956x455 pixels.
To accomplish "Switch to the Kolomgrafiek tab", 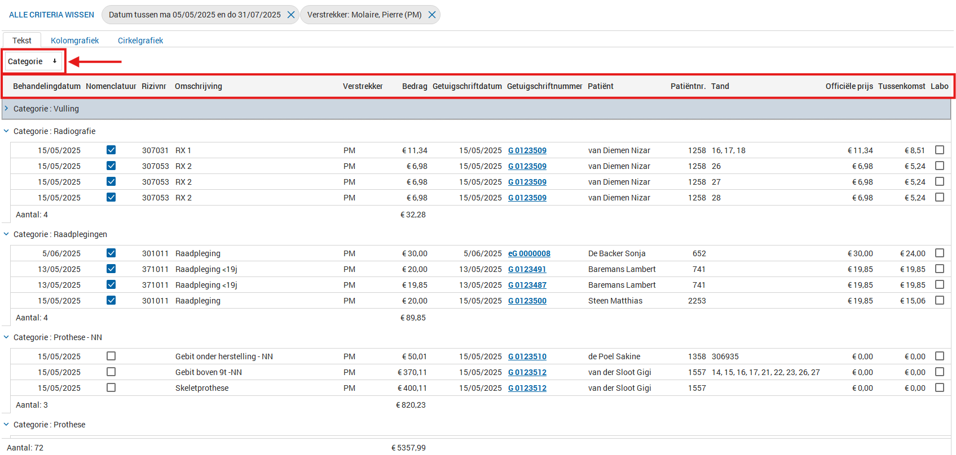I will (74, 41).
